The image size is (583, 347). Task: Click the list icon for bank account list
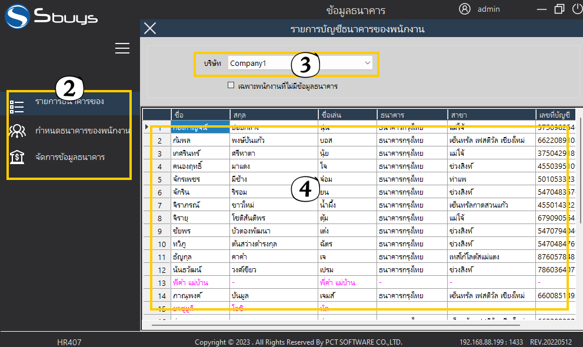pos(17,106)
